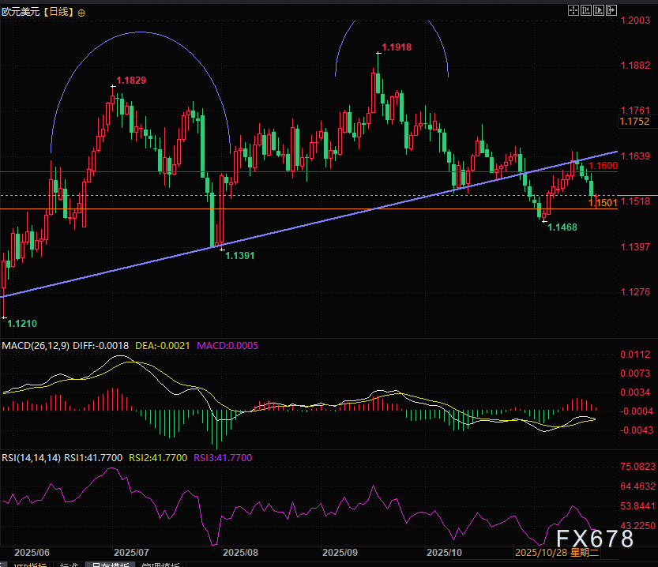Click the orange 1.1501 price level label
The image size is (658, 567).
point(602,204)
